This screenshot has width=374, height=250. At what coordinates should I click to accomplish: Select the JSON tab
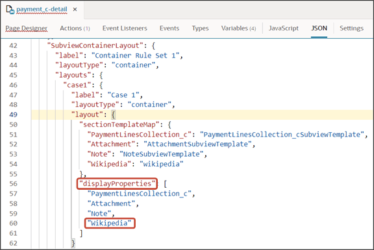tap(319, 28)
